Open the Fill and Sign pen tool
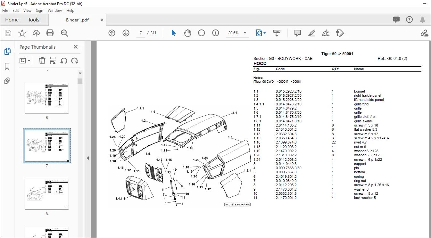 click(x=326, y=33)
